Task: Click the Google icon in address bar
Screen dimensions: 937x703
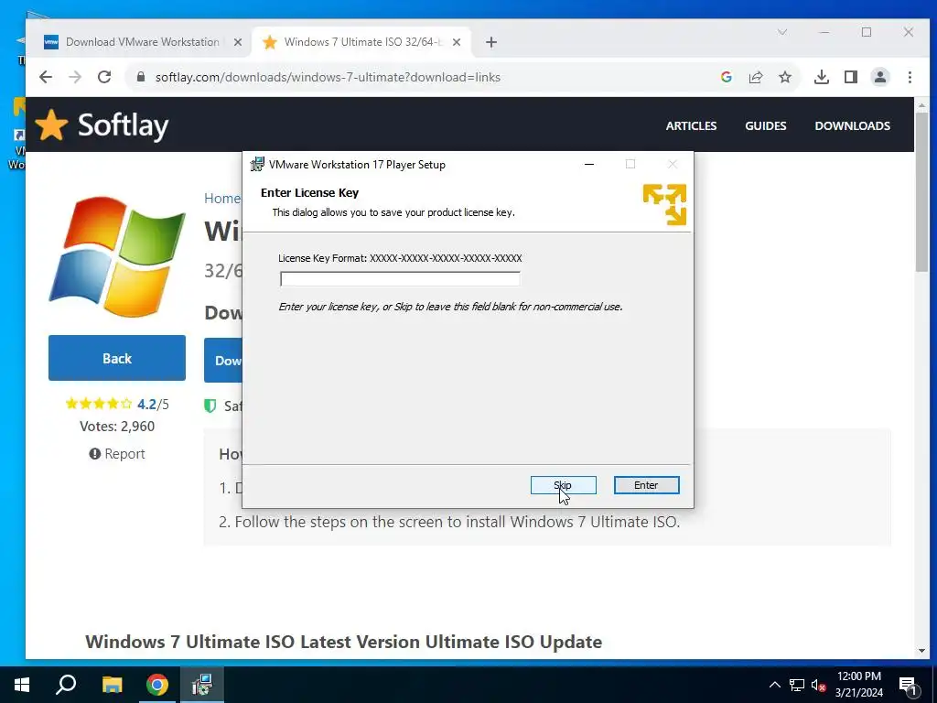Action: (x=727, y=77)
